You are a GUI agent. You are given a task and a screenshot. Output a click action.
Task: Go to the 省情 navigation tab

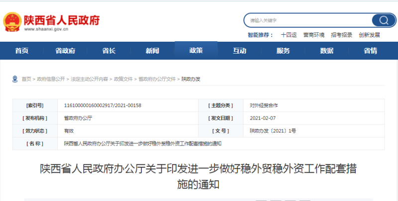tap(370, 51)
